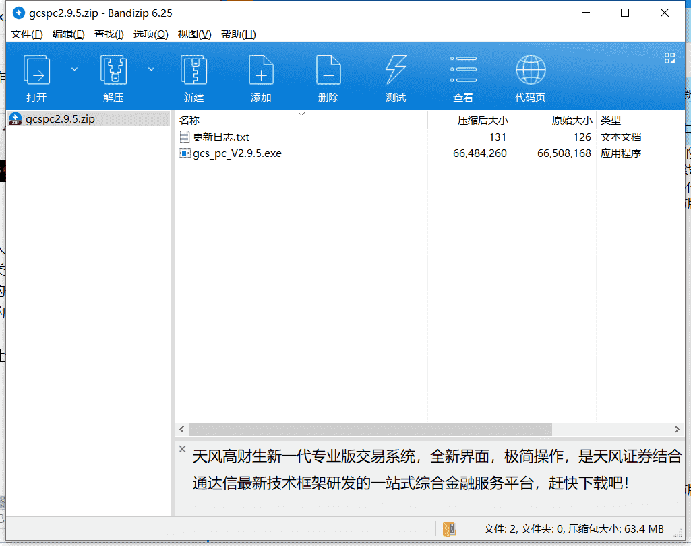Click the horizontal scrollbar right arrow
Viewport: 691px width, 546px height.
point(677,429)
